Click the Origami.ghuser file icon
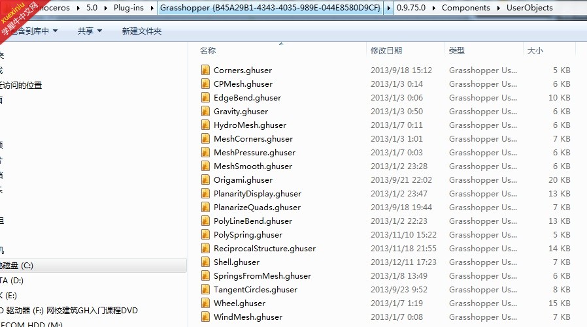Image resolution: width=587 pixels, height=327 pixels. [205, 179]
